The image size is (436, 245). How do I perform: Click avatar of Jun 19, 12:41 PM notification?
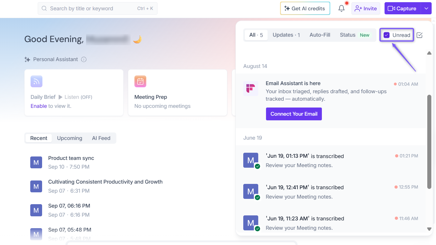251,191
